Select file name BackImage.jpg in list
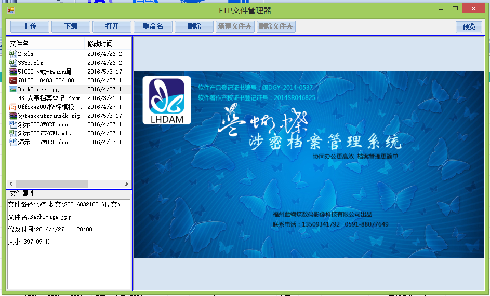The image size is (490, 296). click(38, 89)
